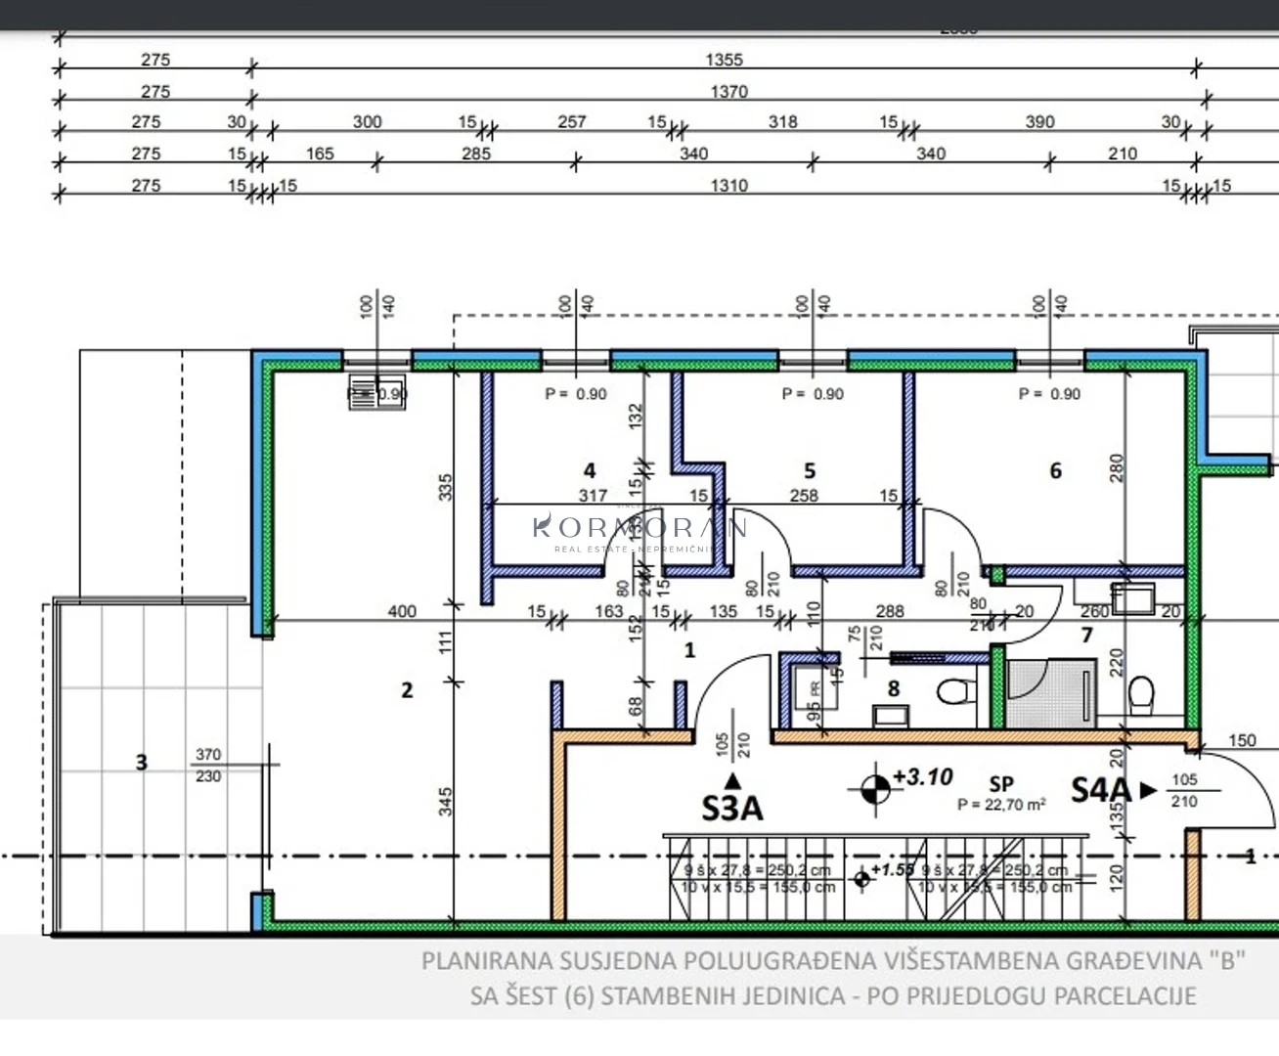Image resolution: width=1279 pixels, height=1056 pixels.
Task: Click the toilet symbol in bathroom 8
Action: [953, 692]
